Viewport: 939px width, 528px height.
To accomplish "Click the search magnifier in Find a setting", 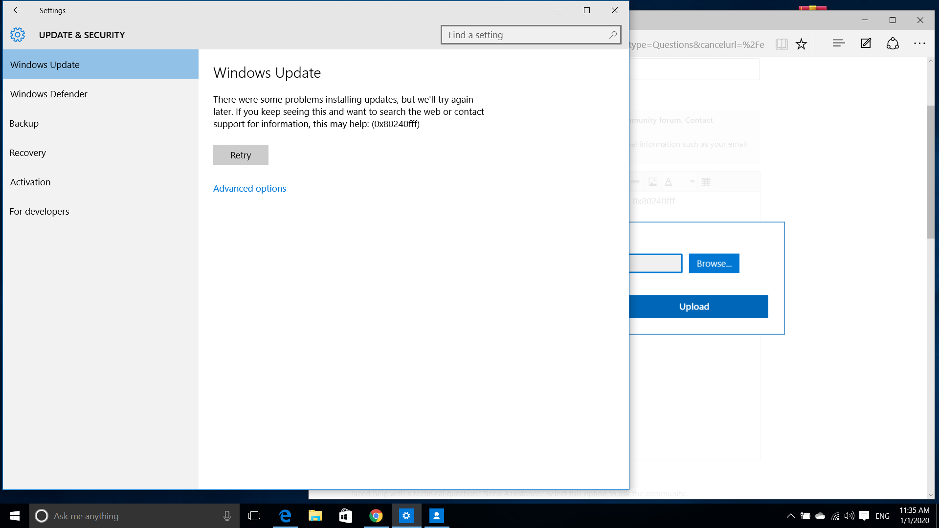I will pyautogui.click(x=613, y=35).
